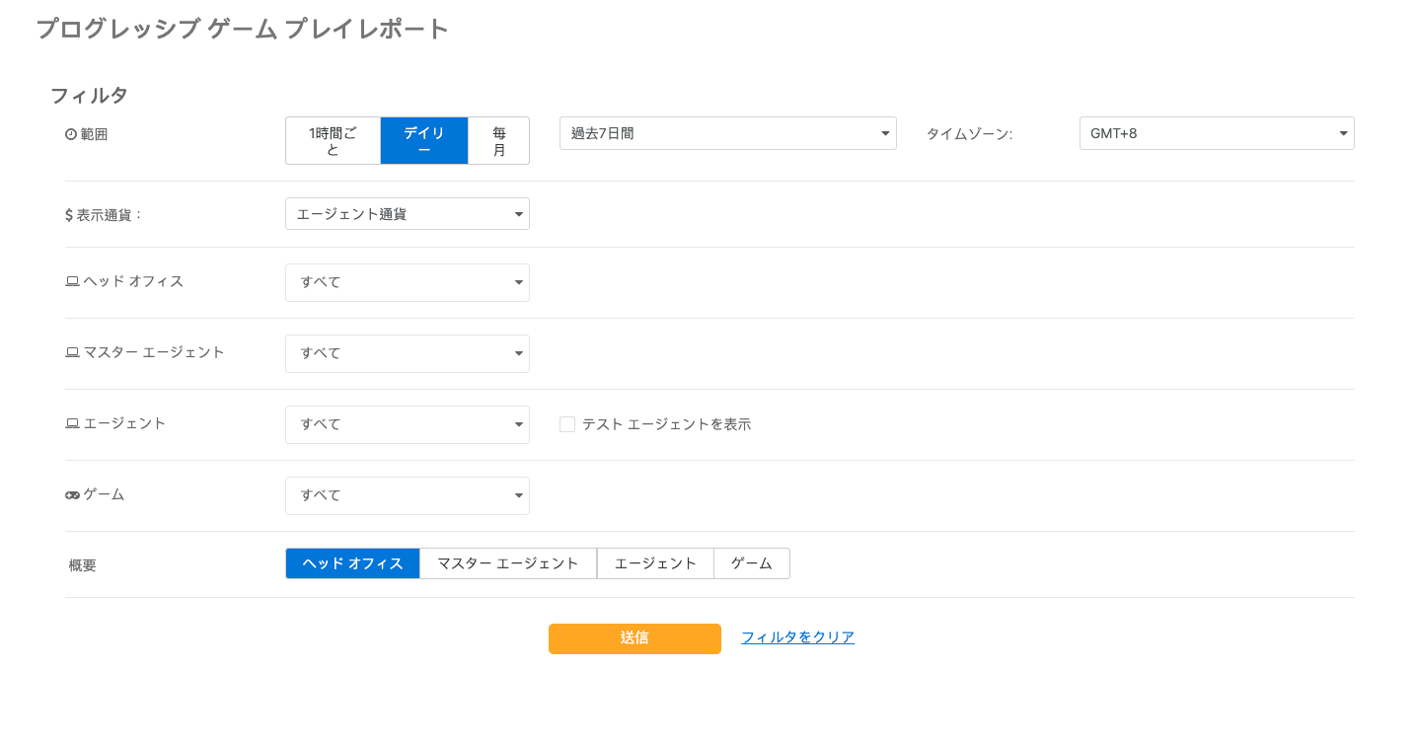Enable the テスト エージェントを表示 checkbox
Screen dimensions: 1416x744
pos(567,423)
